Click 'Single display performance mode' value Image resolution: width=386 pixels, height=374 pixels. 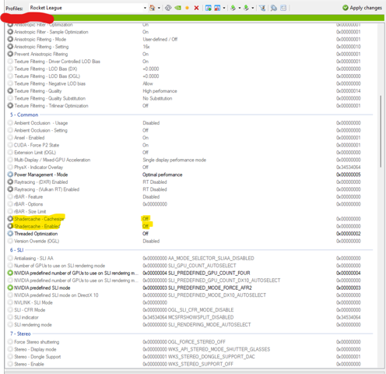174,160
